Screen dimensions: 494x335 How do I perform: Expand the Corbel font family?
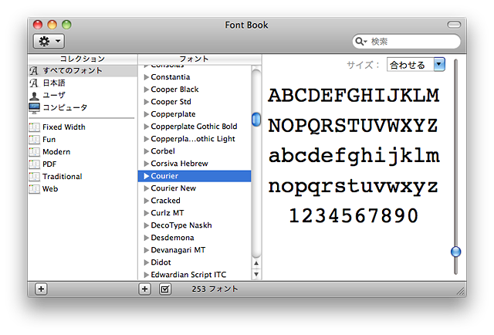point(146,151)
